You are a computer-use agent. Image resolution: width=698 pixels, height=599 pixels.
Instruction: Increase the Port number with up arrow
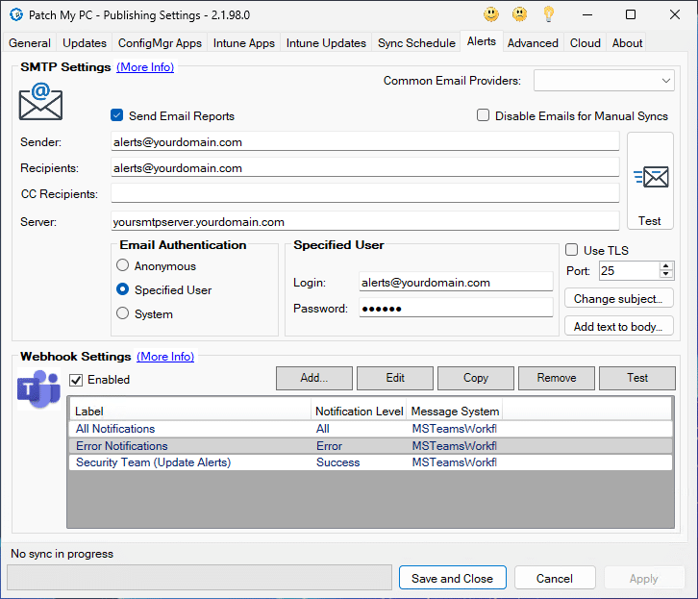[x=667, y=266]
